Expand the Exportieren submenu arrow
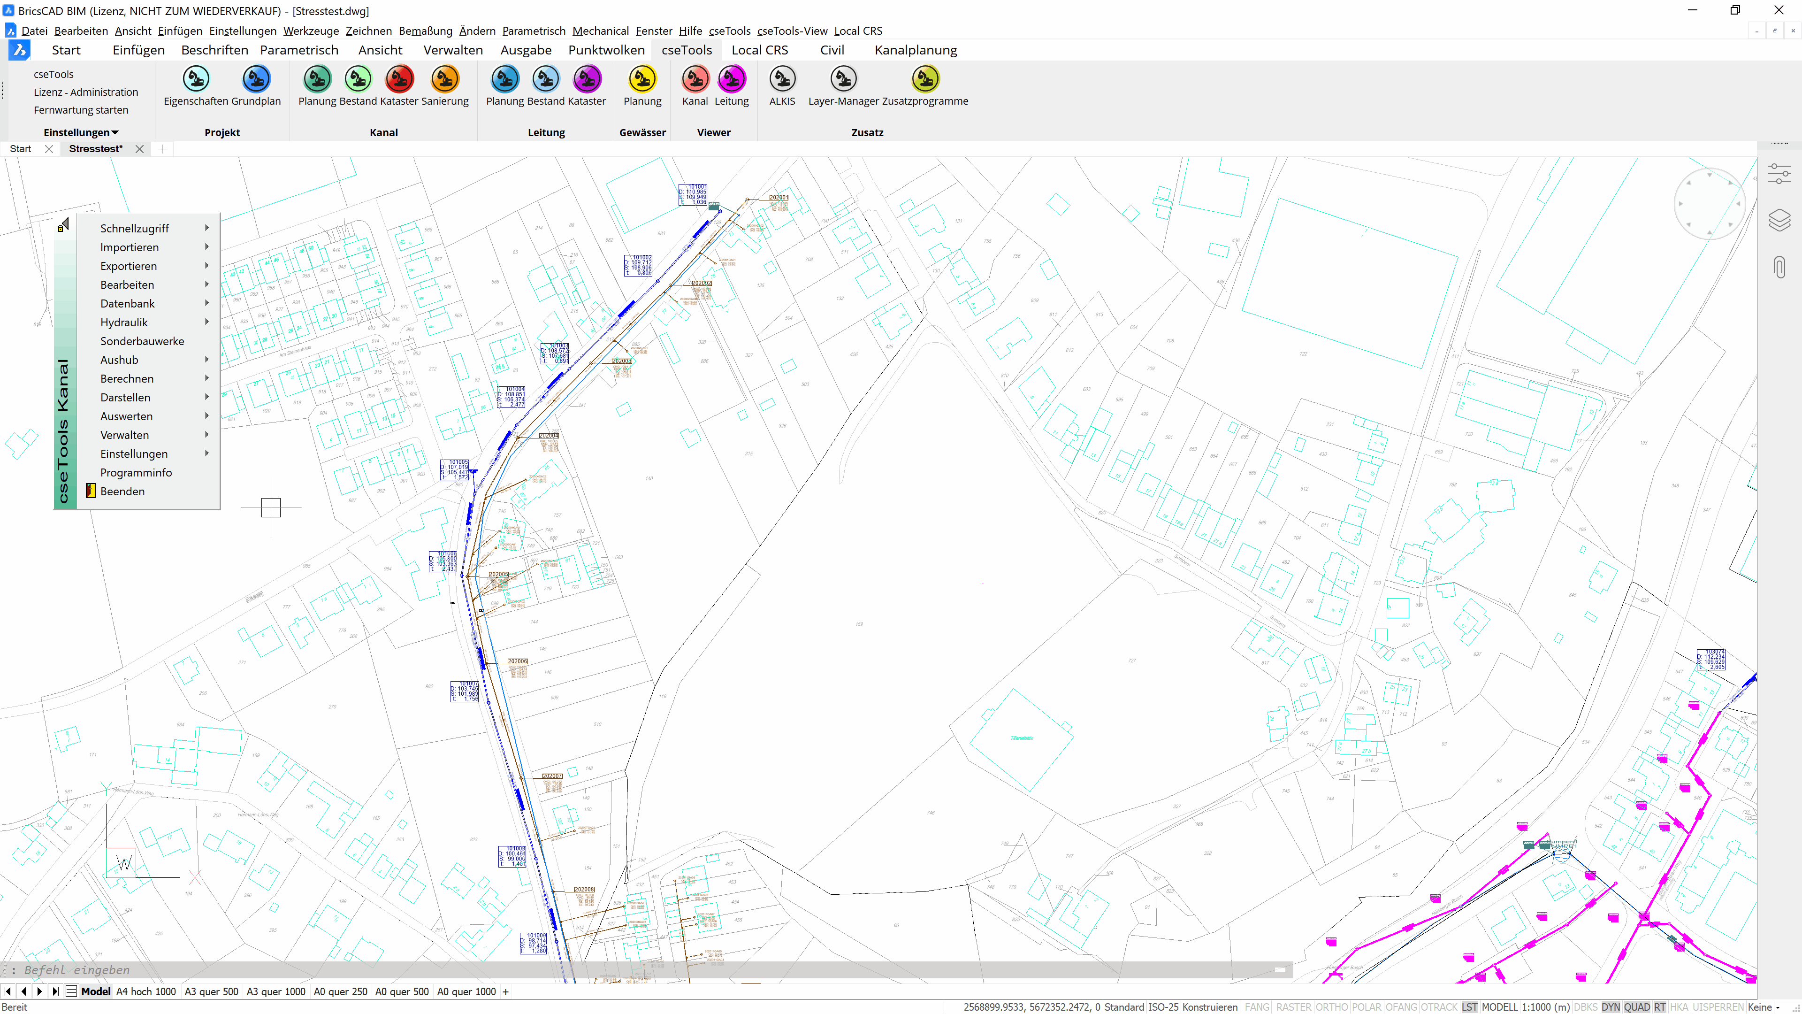The image size is (1802, 1014). [x=206, y=266]
